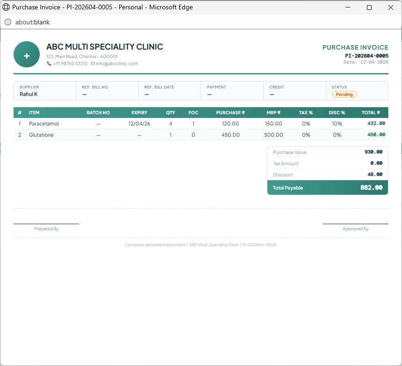This screenshot has width=402, height=366.
Task: Click the QTY column header
Action: pos(171,113)
